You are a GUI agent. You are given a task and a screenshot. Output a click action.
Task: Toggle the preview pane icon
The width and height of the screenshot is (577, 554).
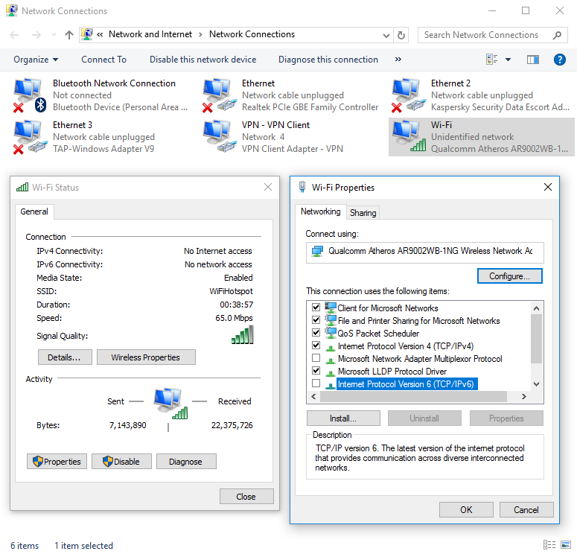pyautogui.click(x=533, y=60)
